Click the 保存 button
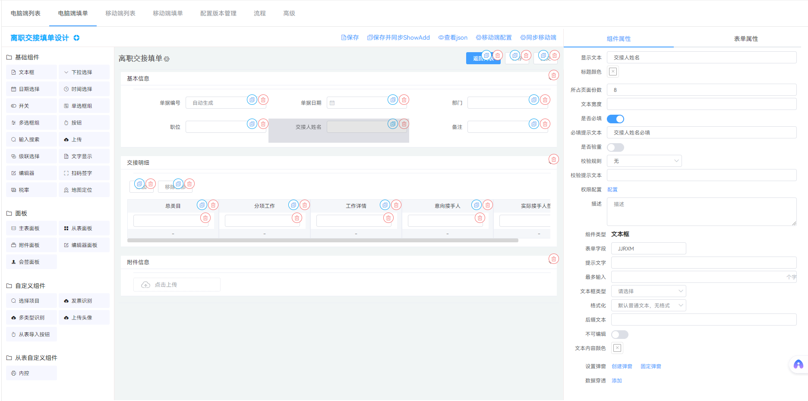The width and height of the screenshot is (808, 401). 350,38
